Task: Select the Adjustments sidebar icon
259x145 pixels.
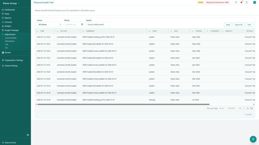Action: pyautogui.click(x=3, y=34)
